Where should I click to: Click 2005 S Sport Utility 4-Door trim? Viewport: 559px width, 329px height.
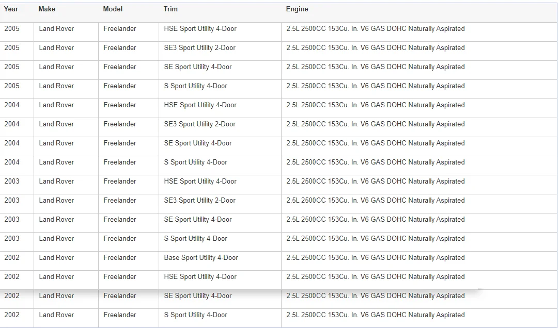pyautogui.click(x=195, y=86)
